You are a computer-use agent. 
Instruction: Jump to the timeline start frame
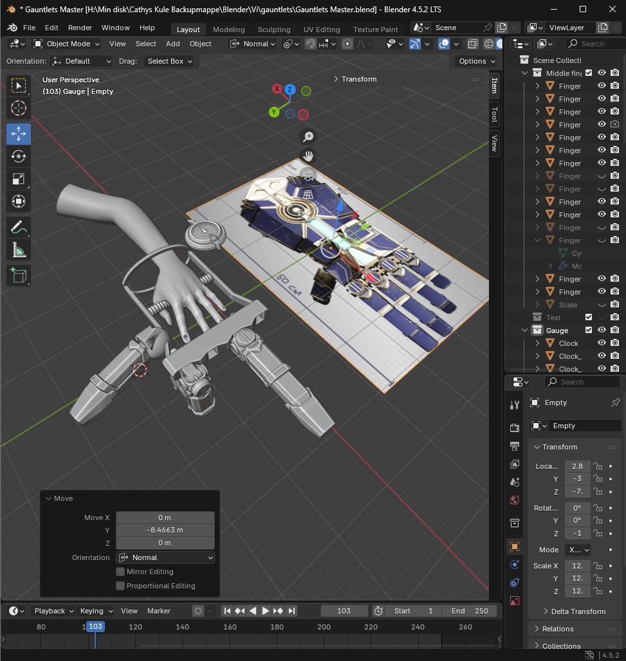(x=227, y=611)
